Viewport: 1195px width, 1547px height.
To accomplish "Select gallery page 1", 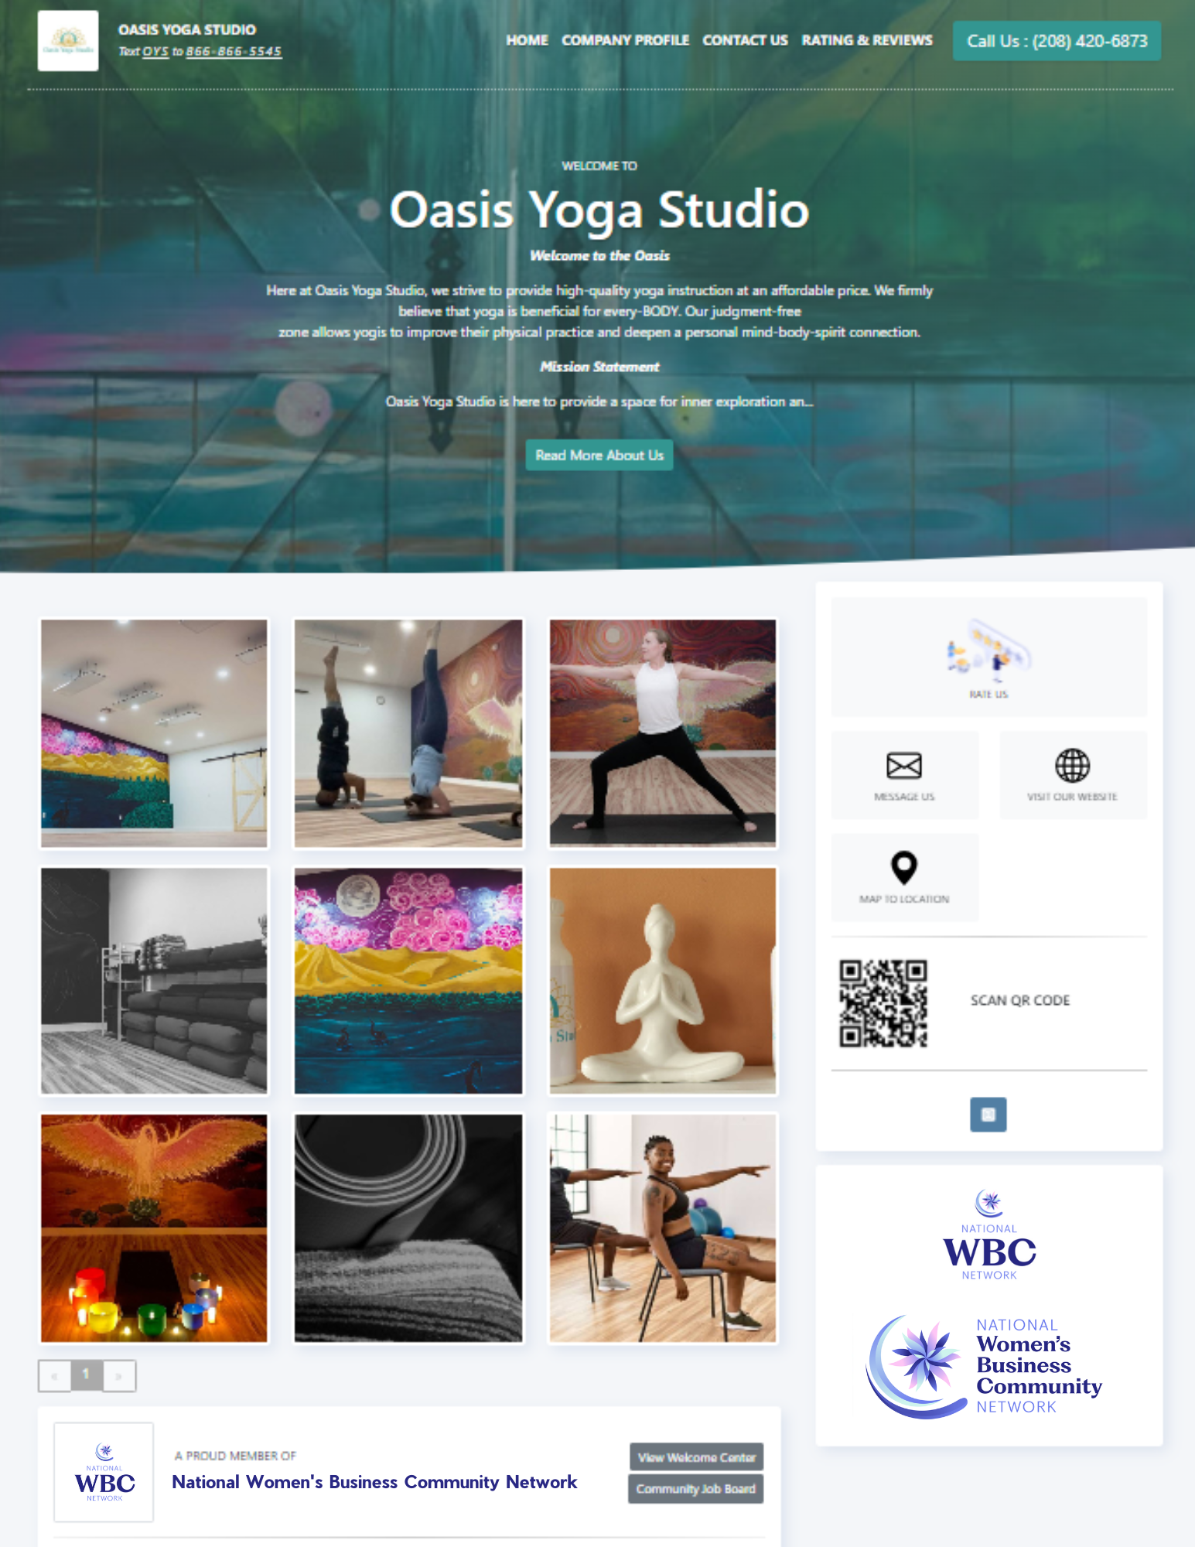I will pos(87,1375).
